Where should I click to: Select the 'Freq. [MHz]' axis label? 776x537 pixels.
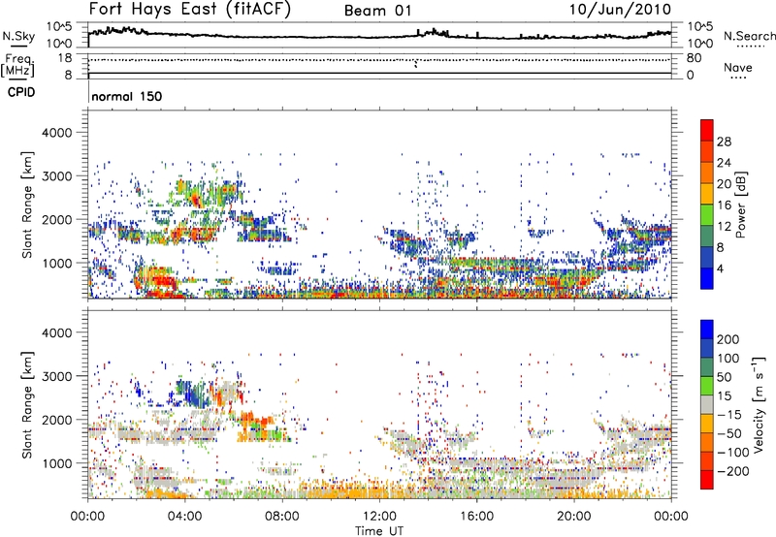pos(17,66)
